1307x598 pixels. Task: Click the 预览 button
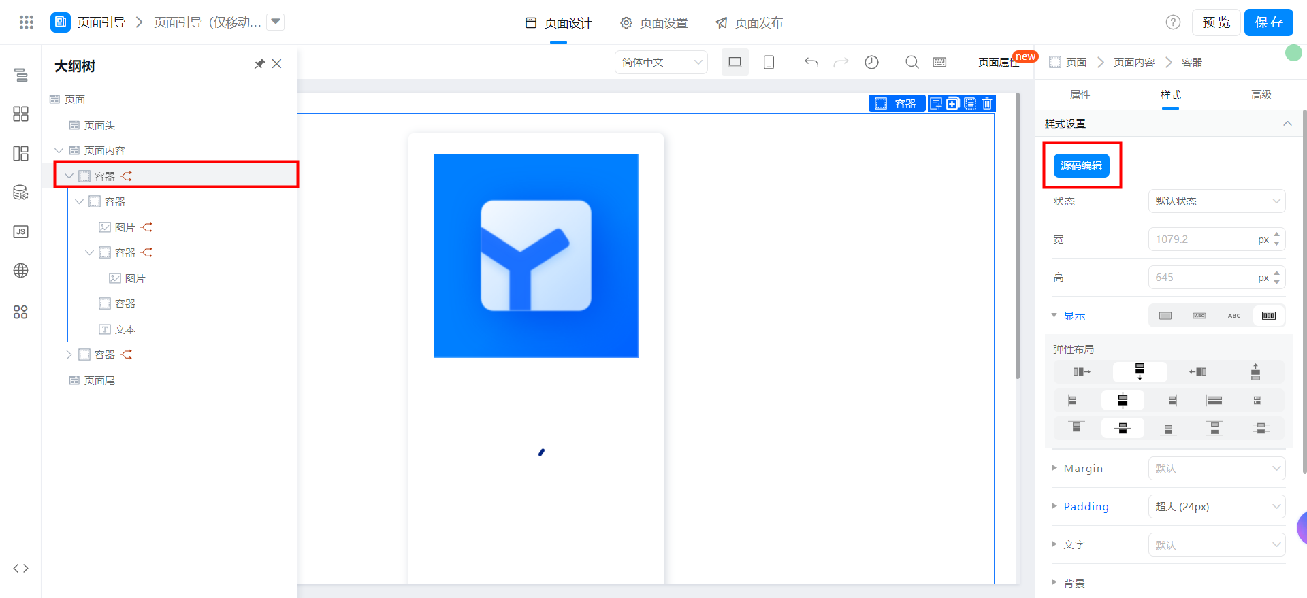click(x=1216, y=22)
